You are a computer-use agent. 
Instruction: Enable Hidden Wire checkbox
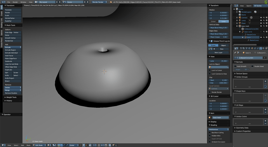[x=210, y=136]
